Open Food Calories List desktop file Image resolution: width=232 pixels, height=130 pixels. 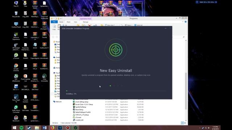coord(25,78)
